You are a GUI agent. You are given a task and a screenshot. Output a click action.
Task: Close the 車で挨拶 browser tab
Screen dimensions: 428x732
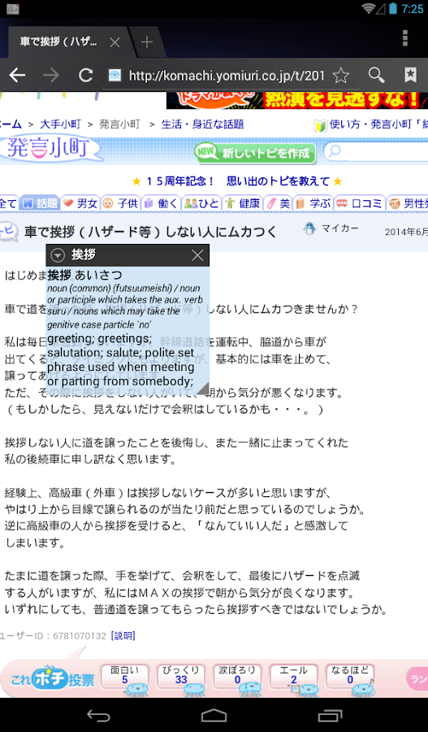click(x=115, y=43)
